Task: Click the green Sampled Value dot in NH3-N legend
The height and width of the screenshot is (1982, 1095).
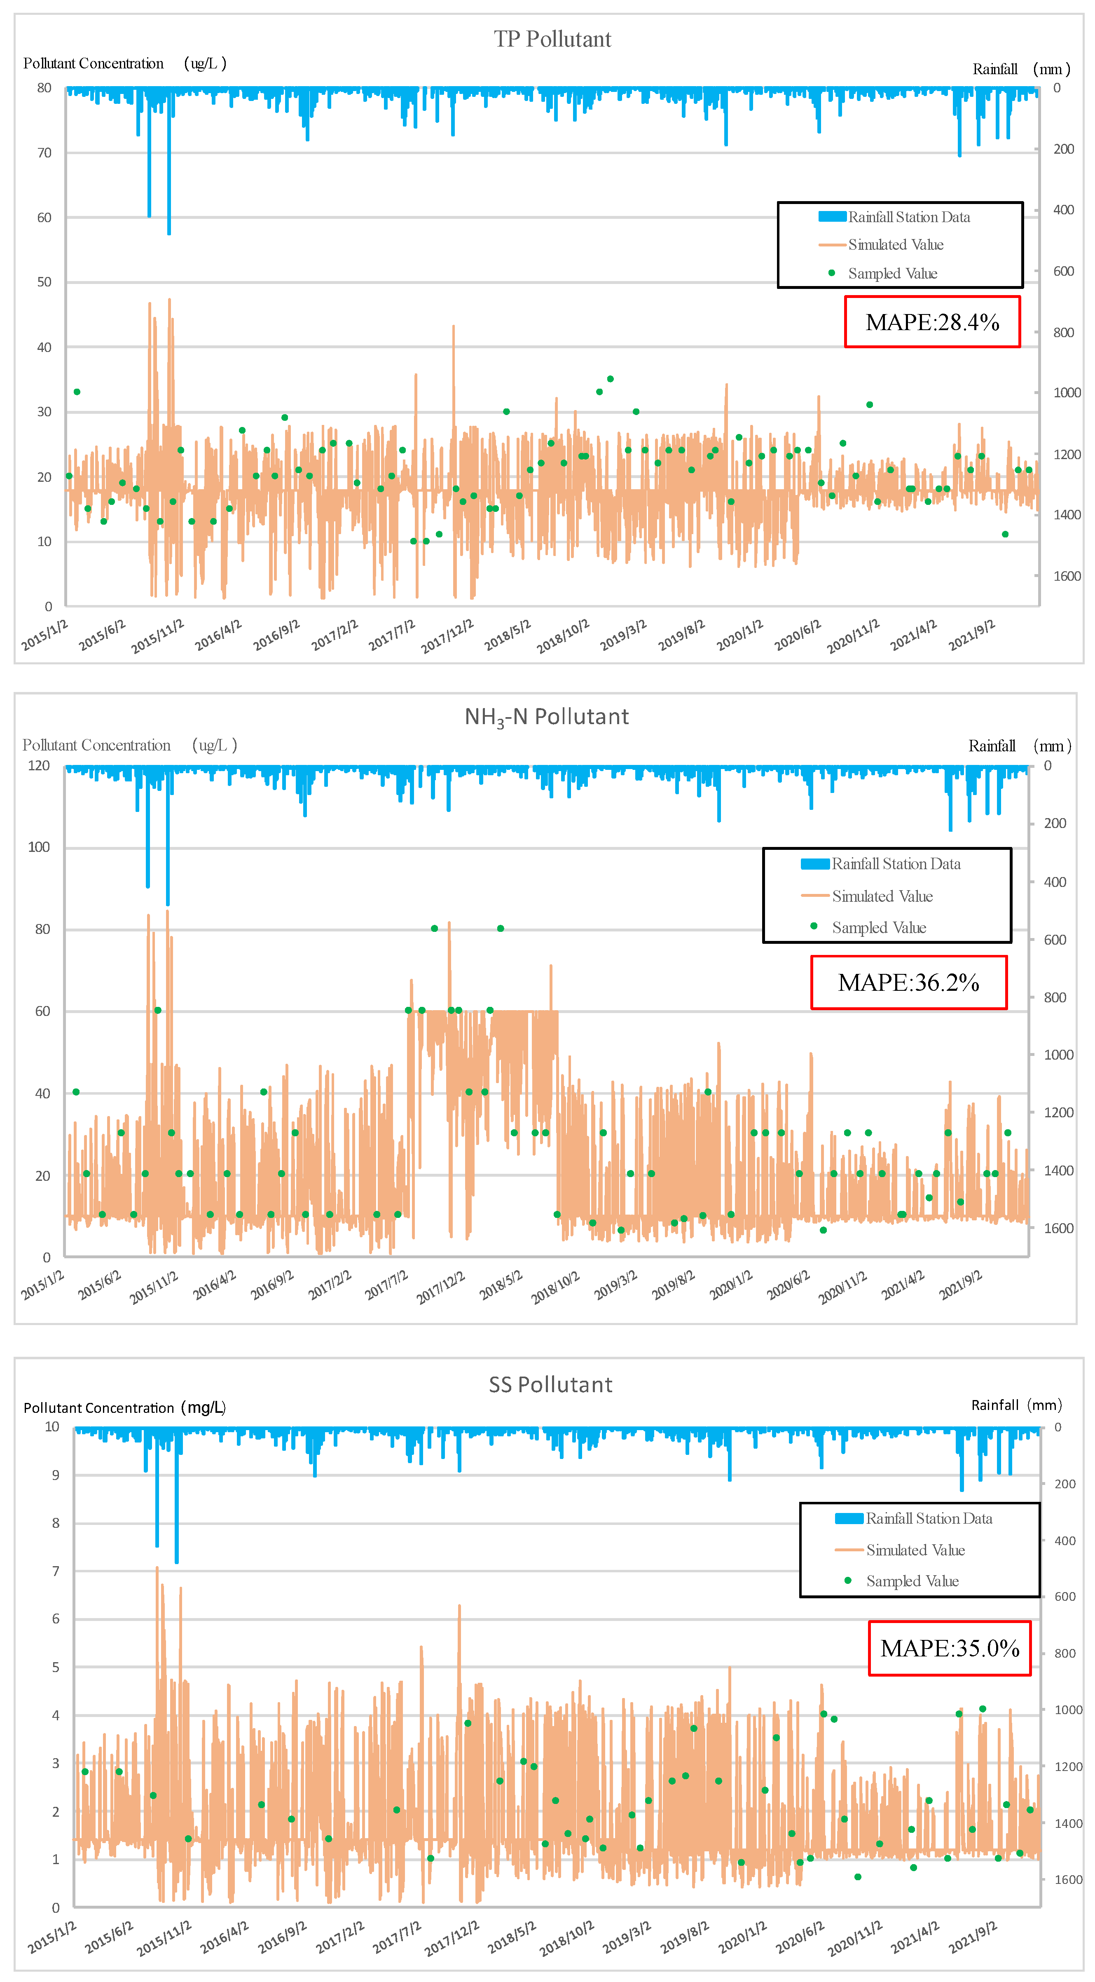Action: [x=814, y=926]
